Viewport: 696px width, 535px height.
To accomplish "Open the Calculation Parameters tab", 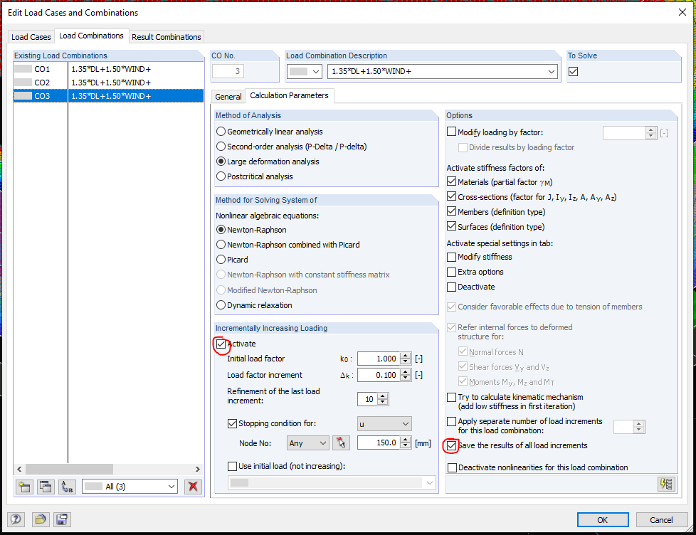I will point(289,95).
